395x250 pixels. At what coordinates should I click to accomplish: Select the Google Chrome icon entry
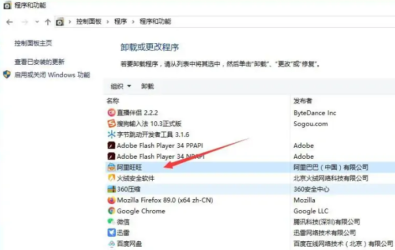111,211
